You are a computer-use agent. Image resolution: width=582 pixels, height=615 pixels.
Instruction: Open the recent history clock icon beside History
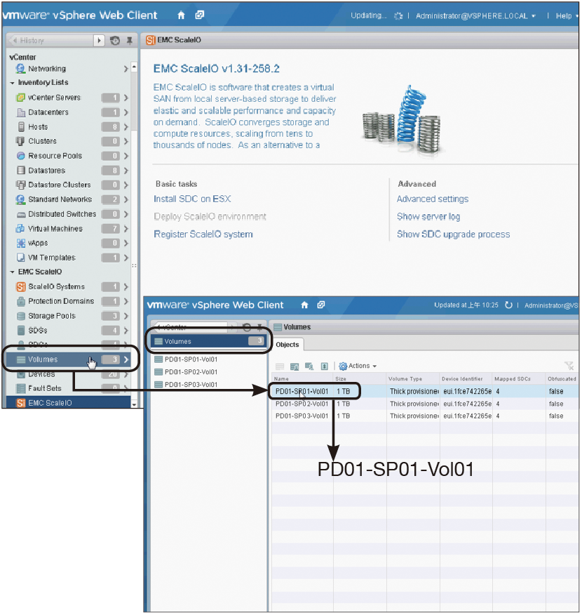tap(115, 41)
